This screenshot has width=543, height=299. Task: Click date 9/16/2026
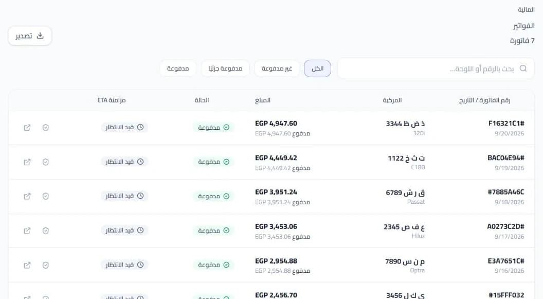click(x=510, y=271)
